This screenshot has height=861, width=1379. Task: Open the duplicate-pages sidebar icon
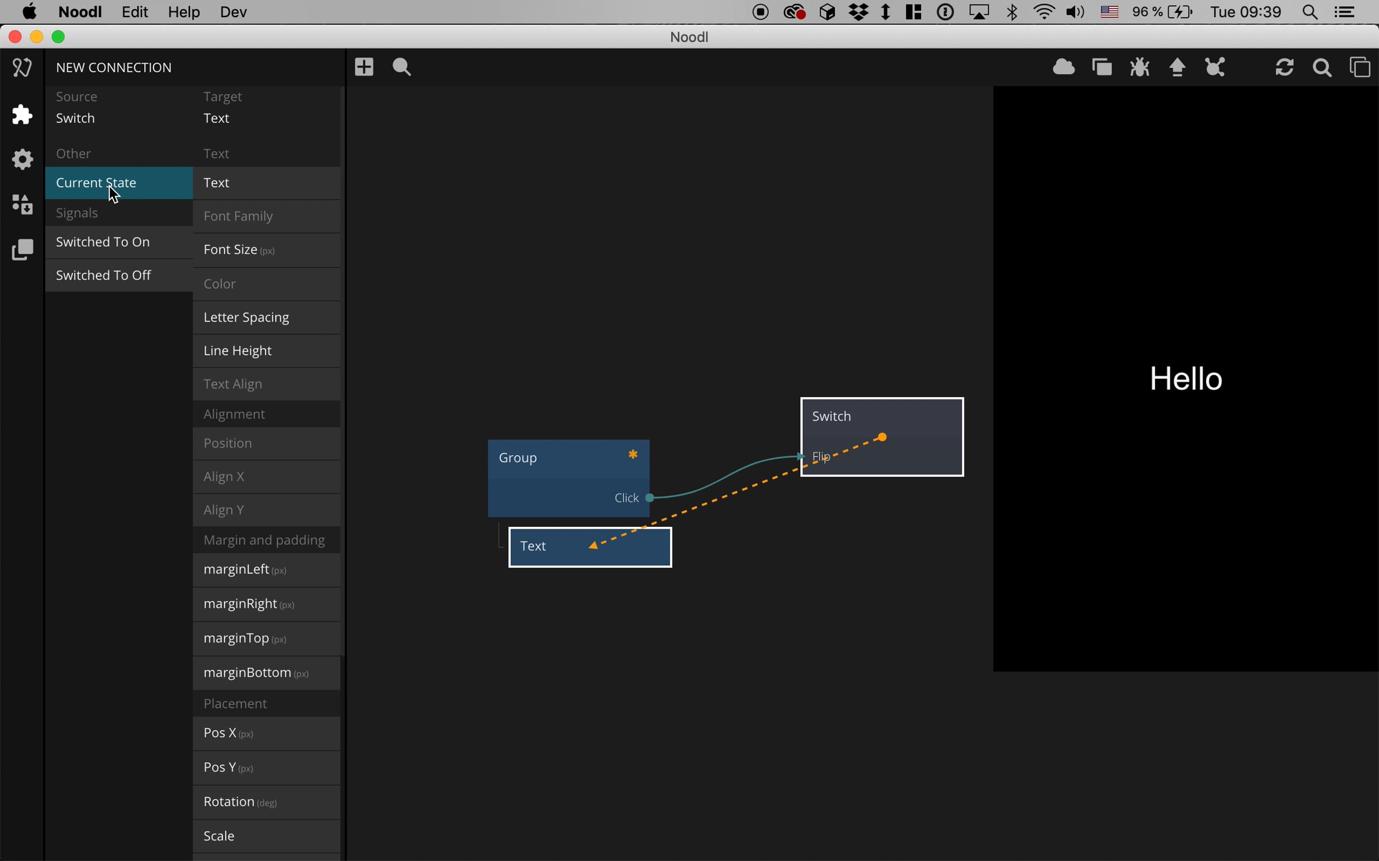22,250
